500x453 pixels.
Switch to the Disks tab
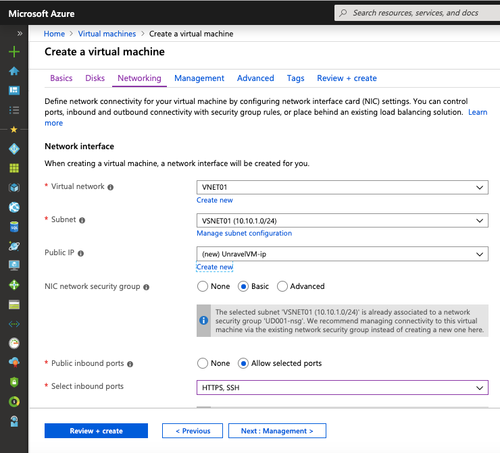coord(95,78)
